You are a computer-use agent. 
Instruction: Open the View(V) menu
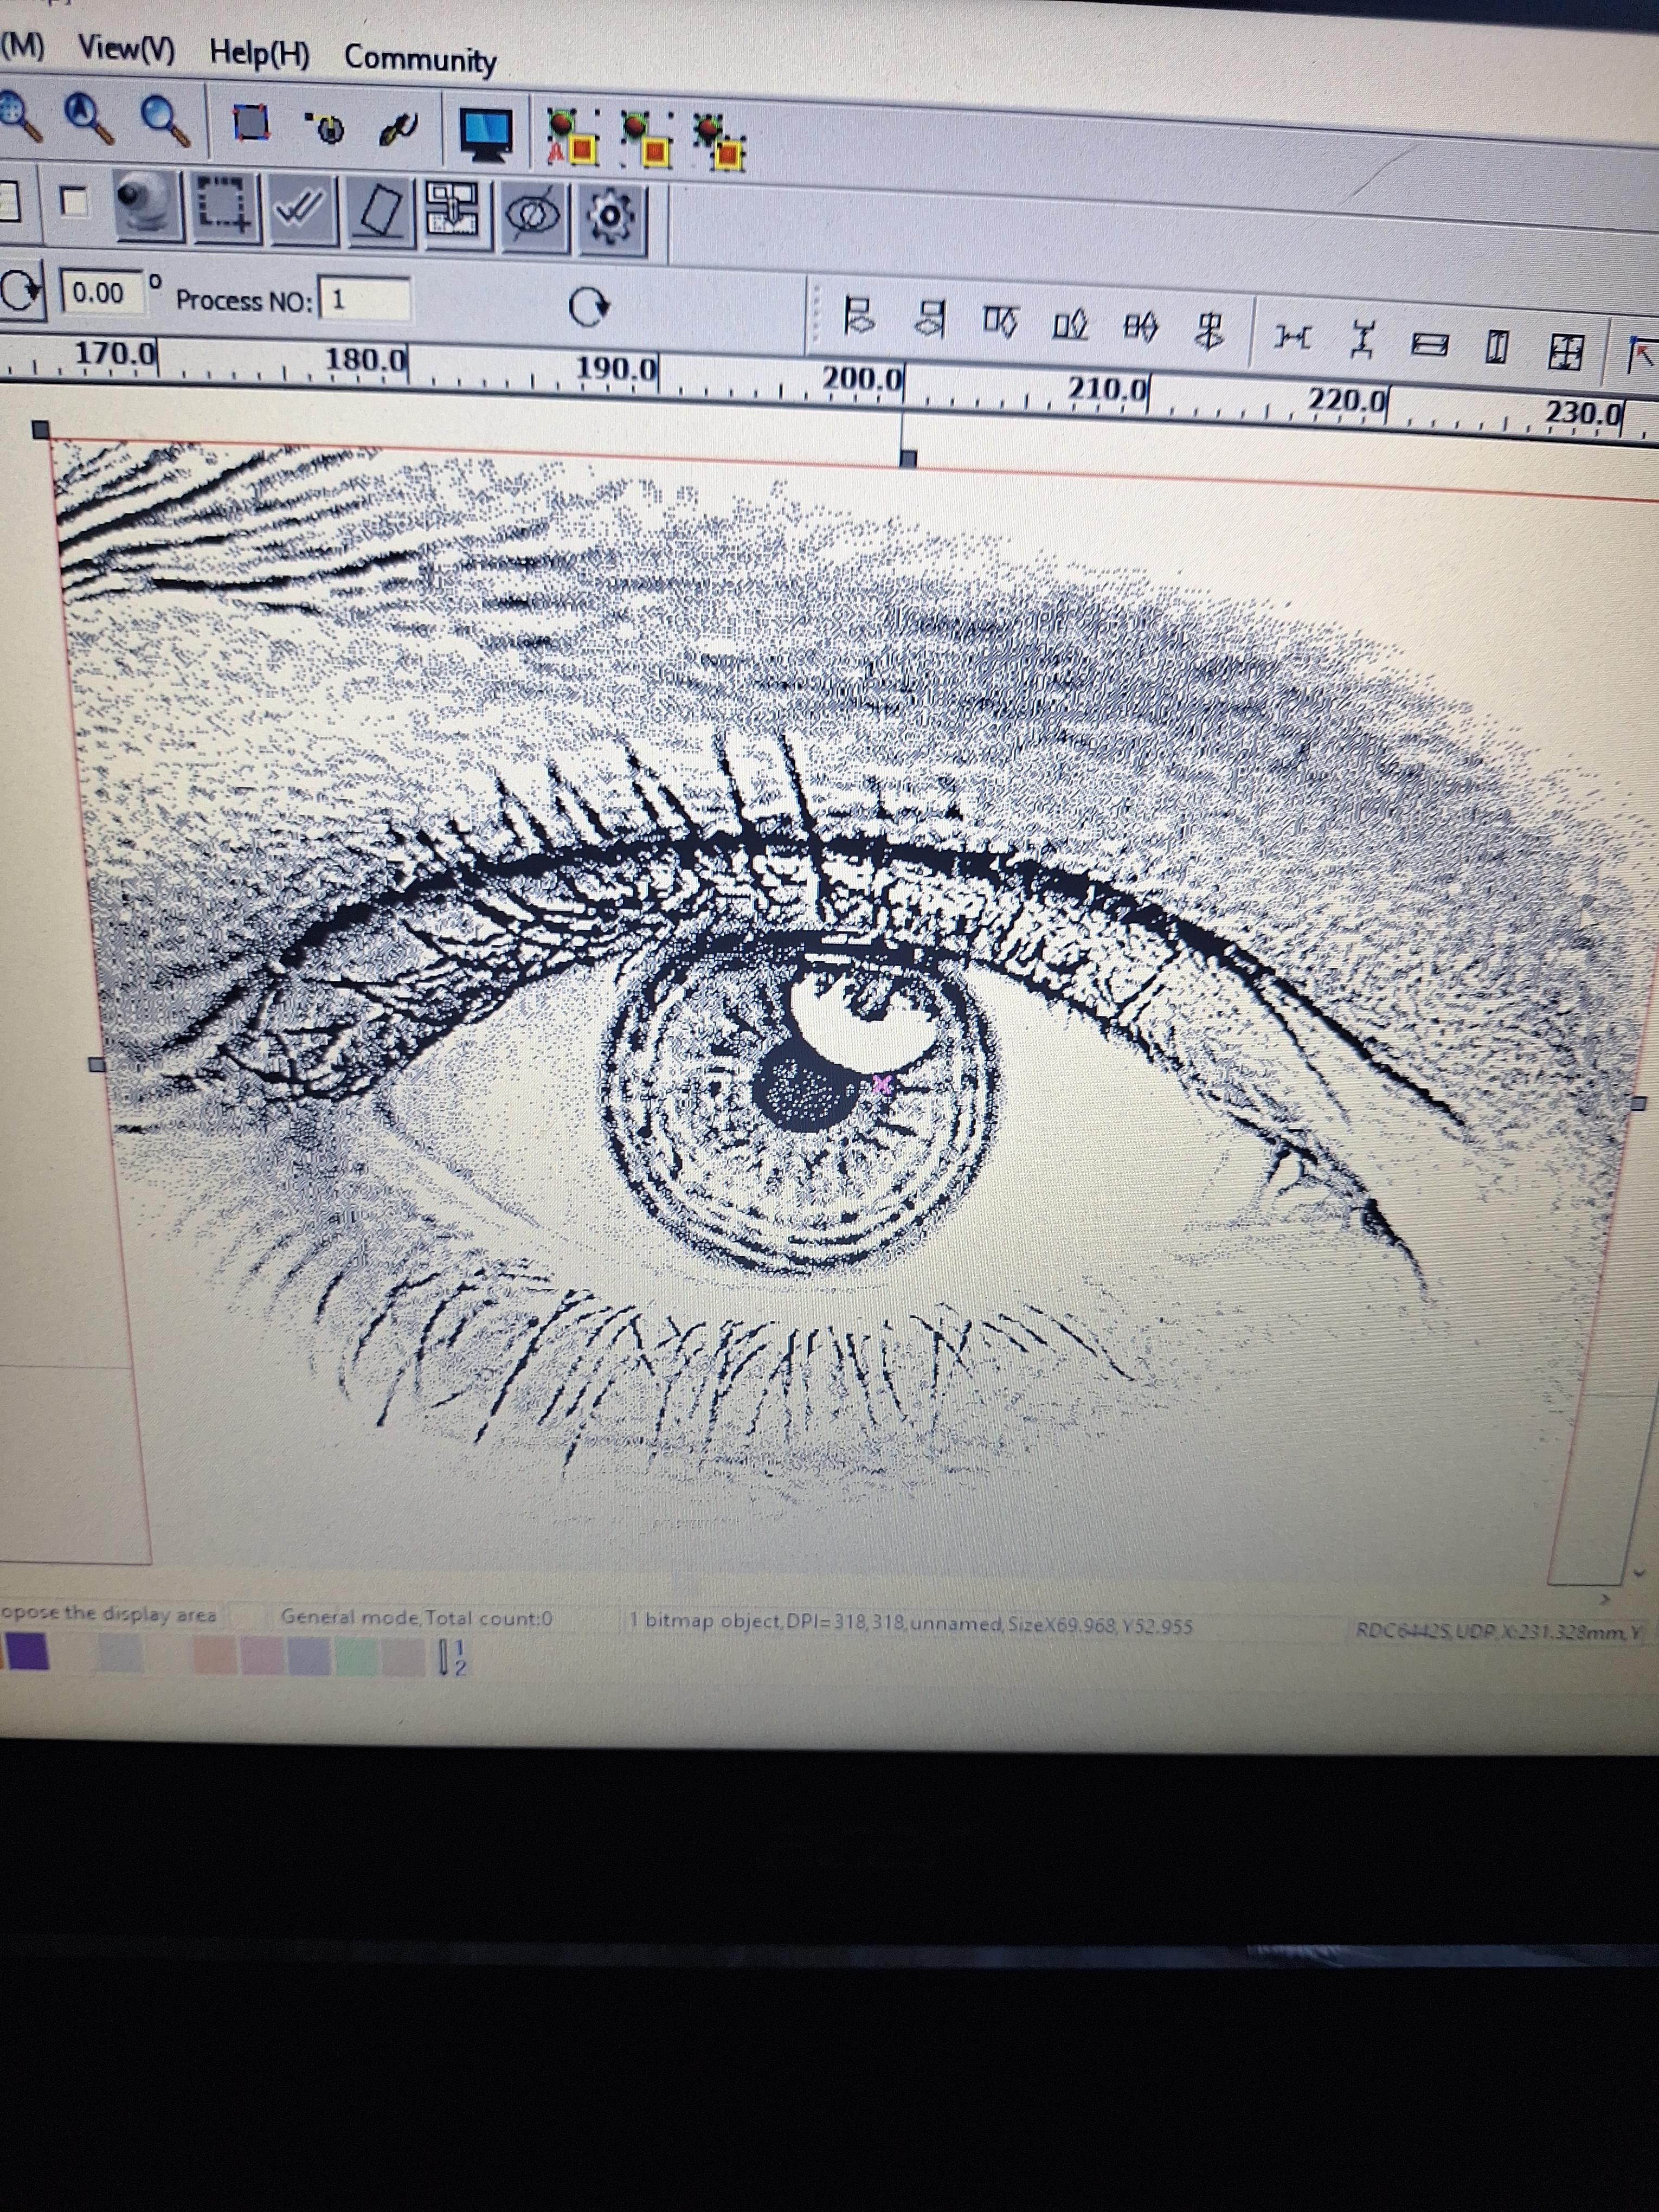(x=126, y=48)
